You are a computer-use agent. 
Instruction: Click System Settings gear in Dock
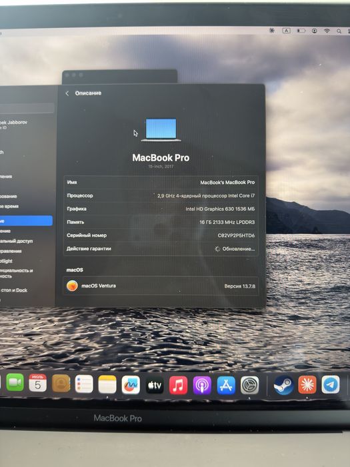point(249,385)
